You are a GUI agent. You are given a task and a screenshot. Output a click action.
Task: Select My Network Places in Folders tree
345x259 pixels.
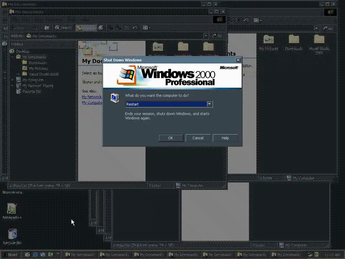tap(38, 86)
